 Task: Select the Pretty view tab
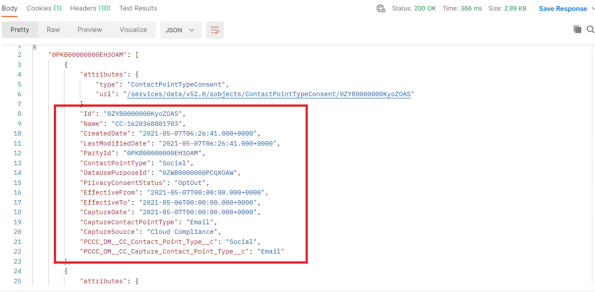(x=20, y=30)
